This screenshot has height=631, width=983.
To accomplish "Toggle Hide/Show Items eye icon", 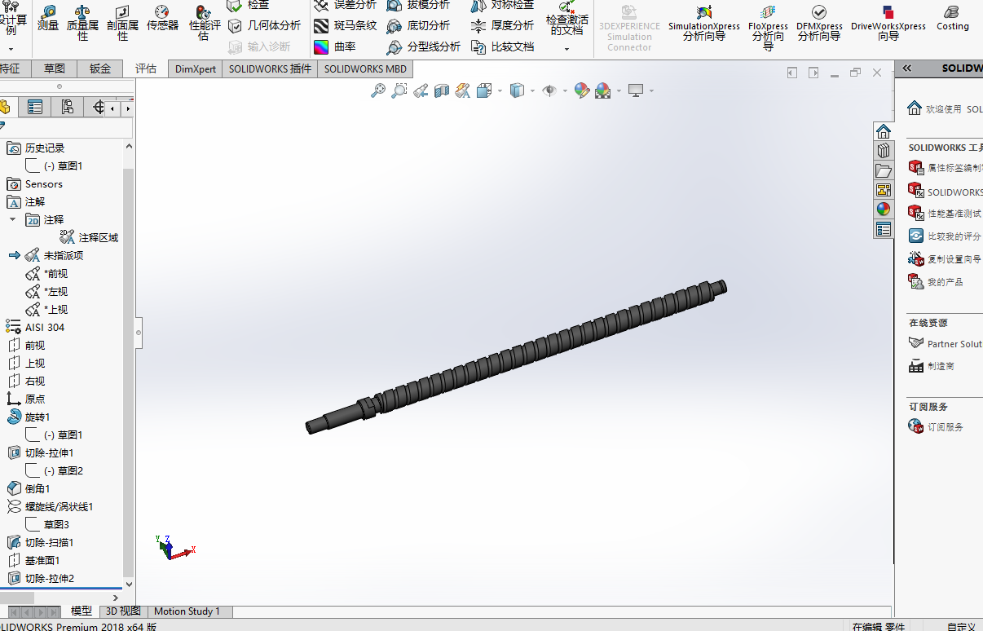I will [550, 90].
